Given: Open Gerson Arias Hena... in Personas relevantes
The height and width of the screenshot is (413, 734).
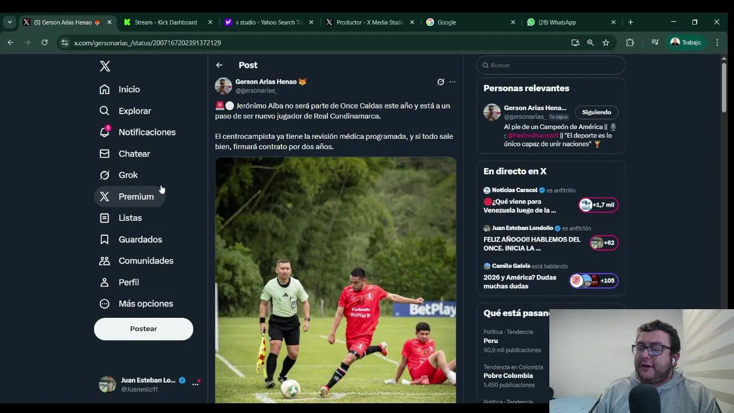Looking at the screenshot, I should pos(535,108).
